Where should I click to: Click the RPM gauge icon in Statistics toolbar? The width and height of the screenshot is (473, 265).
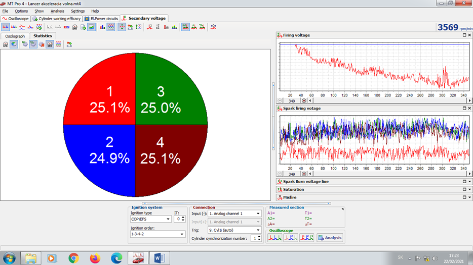click(6, 44)
